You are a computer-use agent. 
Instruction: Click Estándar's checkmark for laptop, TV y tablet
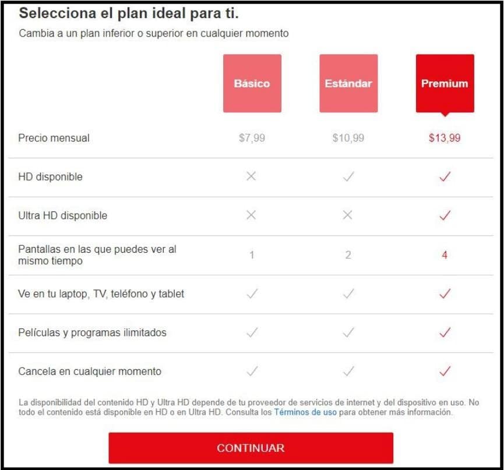[348, 295]
